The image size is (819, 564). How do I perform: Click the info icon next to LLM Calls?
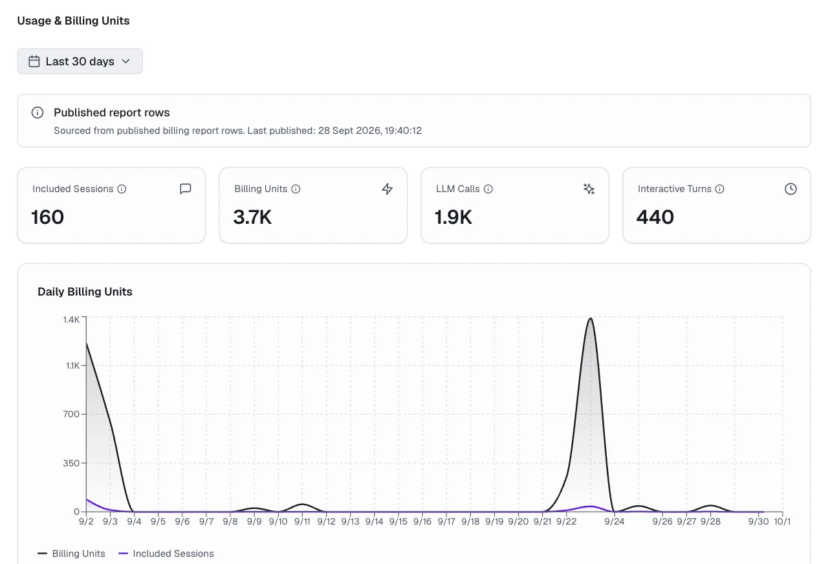click(x=488, y=189)
